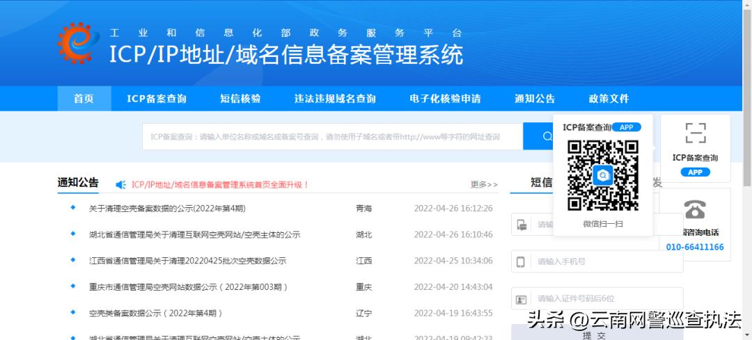Click the ICP/IP地址/域名信息备案管理系统 title
Image resolution: width=752 pixels, height=340 pixels.
[x=286, y=54]
